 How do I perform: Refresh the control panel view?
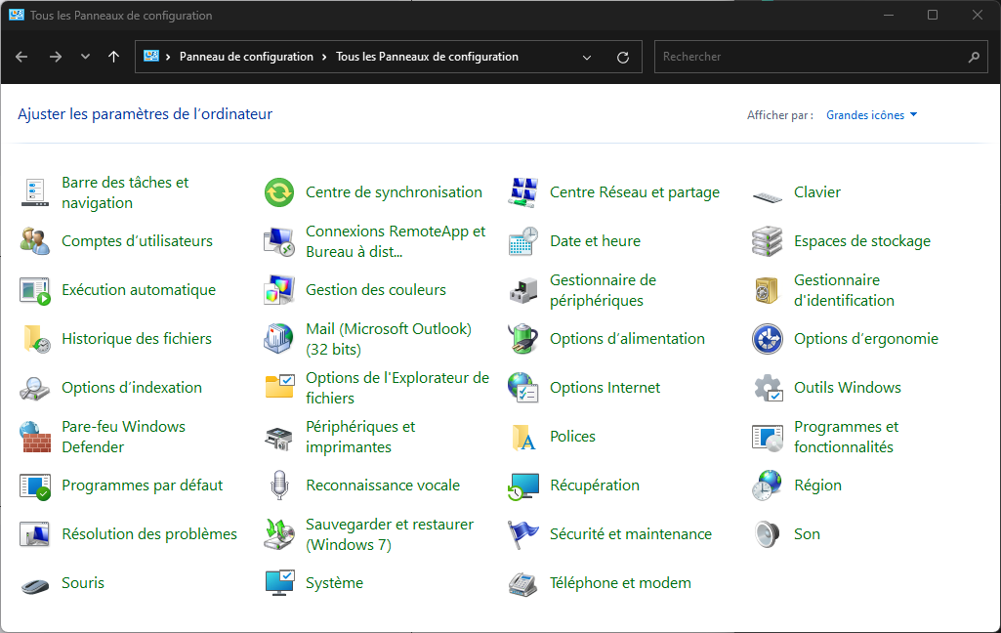click(622, 58)
